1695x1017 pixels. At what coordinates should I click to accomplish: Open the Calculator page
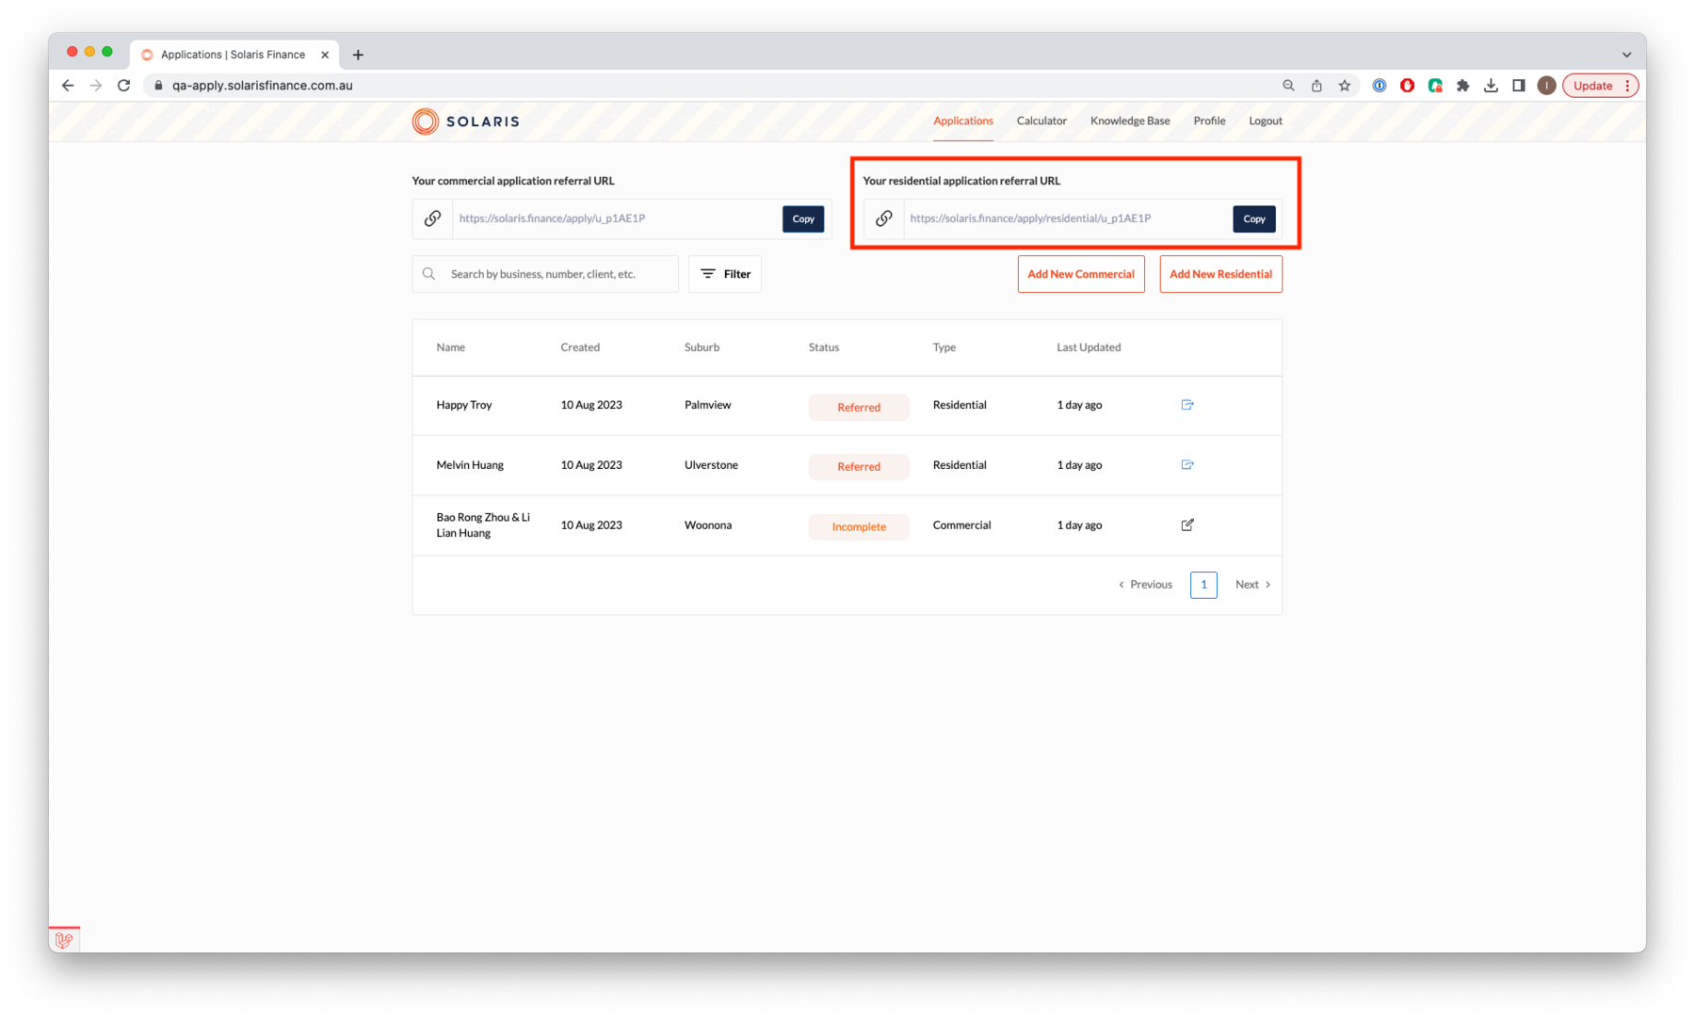(1041, 121)
